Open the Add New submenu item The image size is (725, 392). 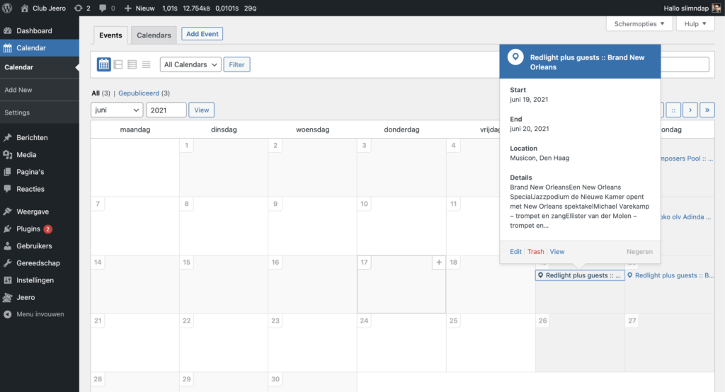18,90
